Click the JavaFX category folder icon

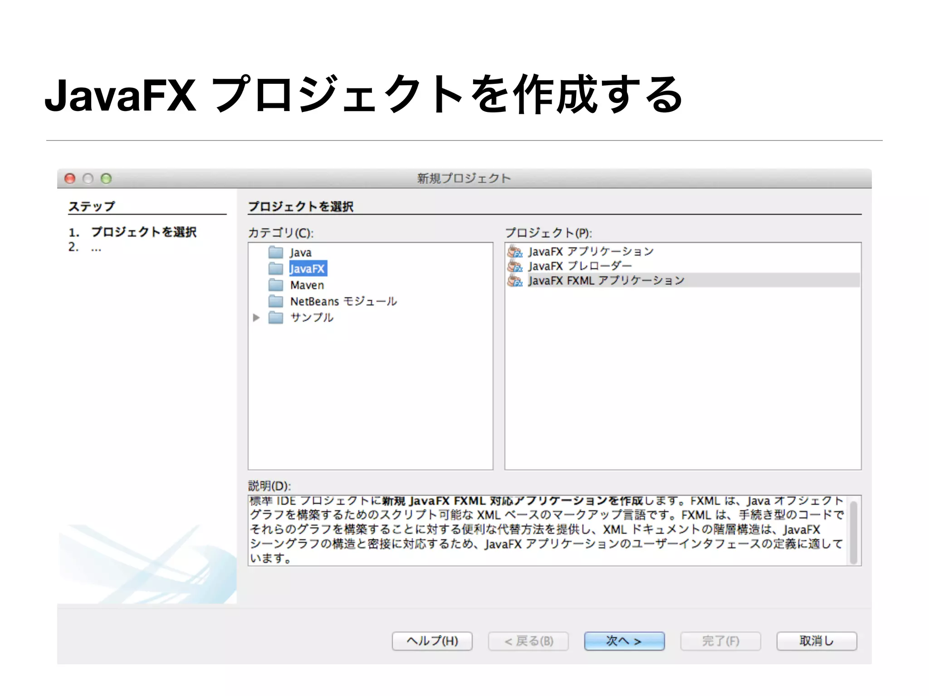276,269
